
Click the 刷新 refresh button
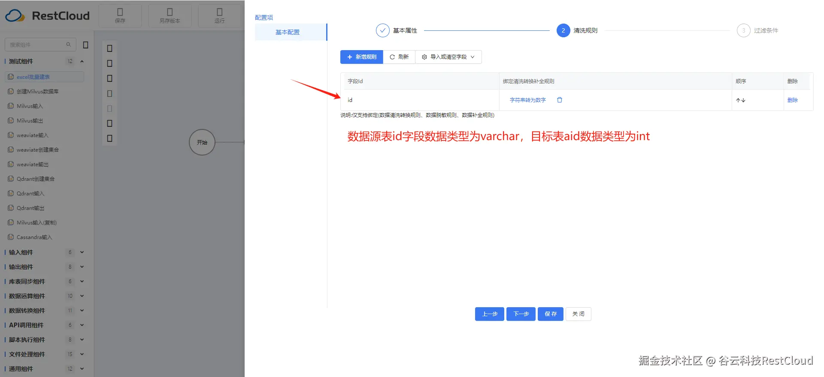[399, 57]
